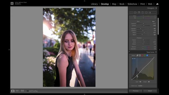Click the Texture slider handle
This screenshot has height=95, width=169.
point(143,40)
